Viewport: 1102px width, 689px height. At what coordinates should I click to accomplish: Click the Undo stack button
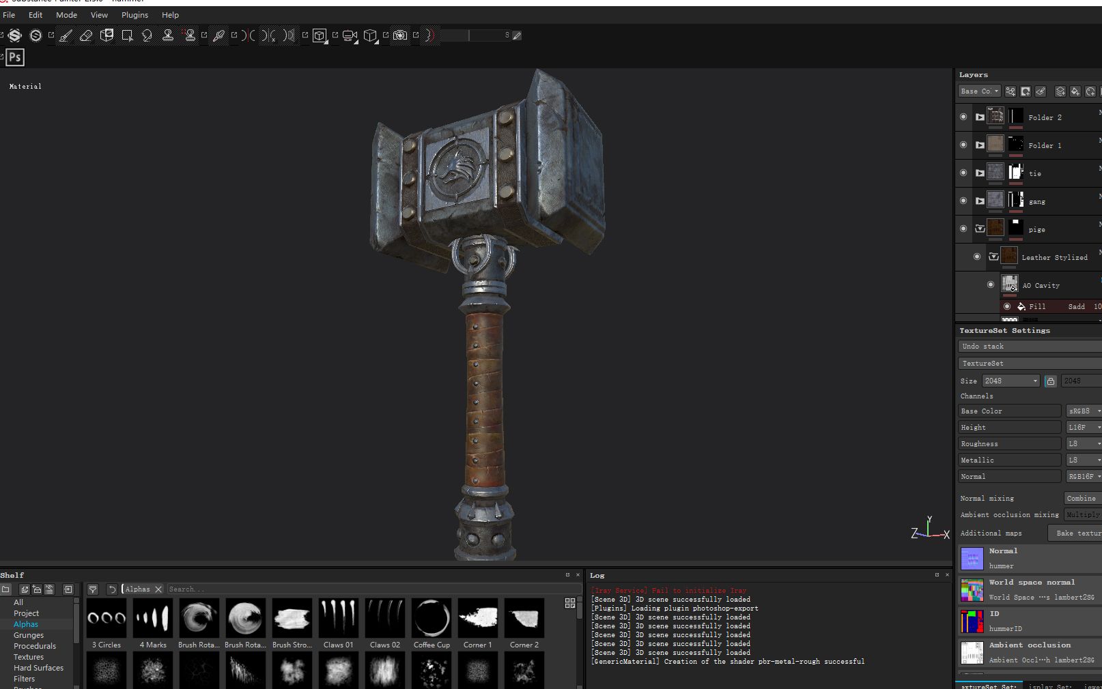pyautogui.click(x=1030, y=347)
